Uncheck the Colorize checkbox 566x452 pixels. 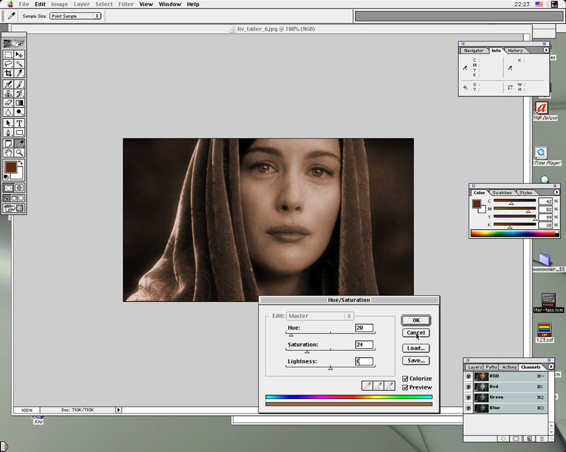405,378
